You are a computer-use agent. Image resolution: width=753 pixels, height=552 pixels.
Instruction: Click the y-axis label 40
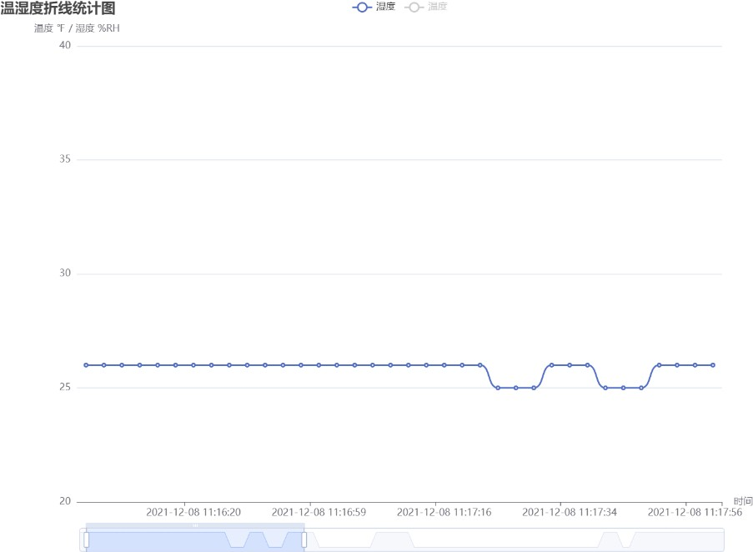(65, 45)
